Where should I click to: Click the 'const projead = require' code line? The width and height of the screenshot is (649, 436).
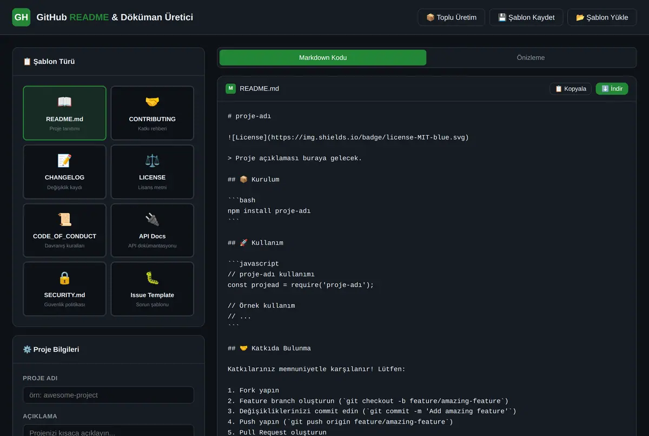point(301,285)
